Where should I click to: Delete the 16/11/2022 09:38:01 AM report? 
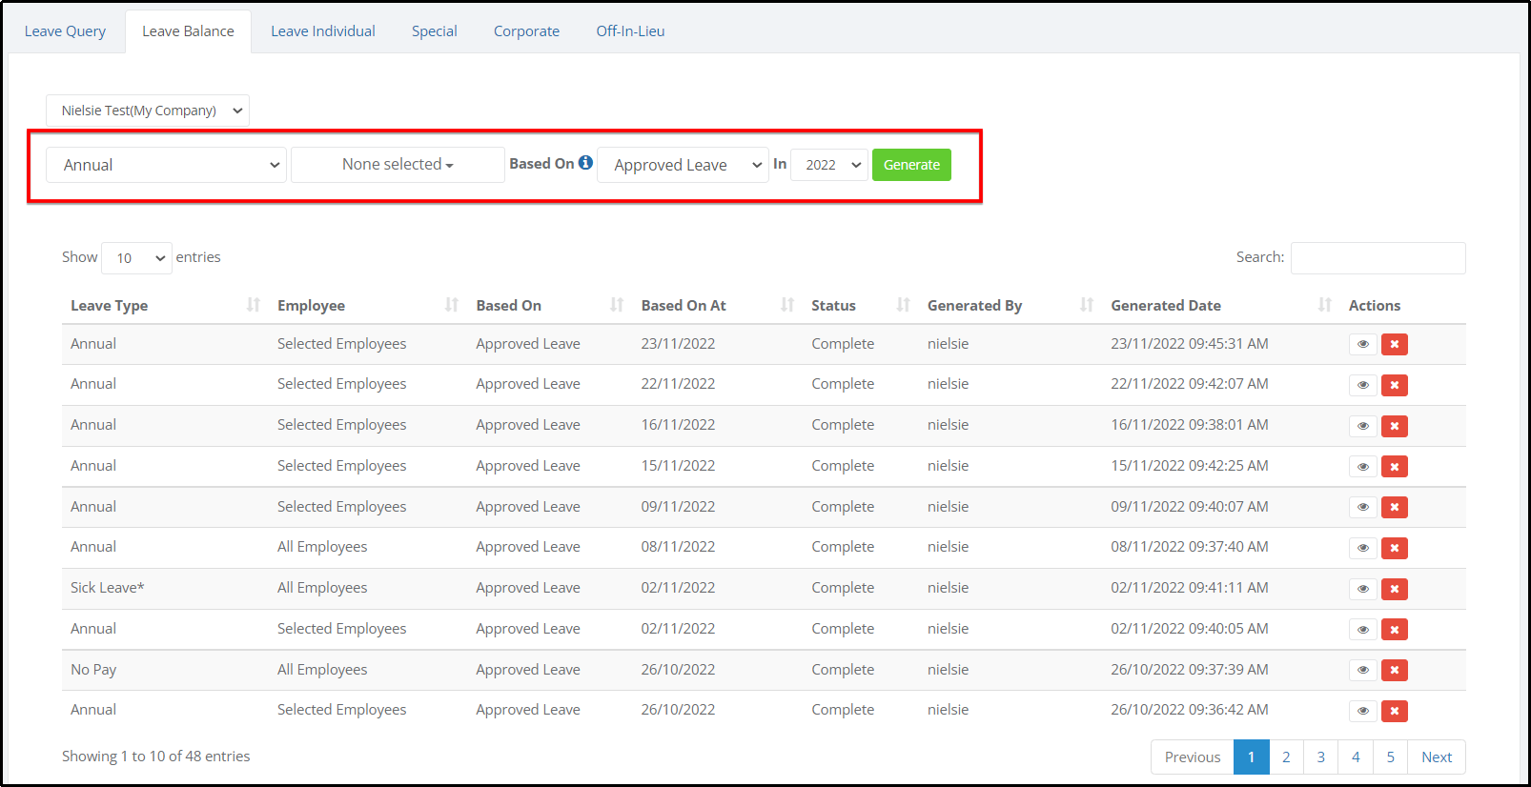pyautogui.click(x=1395, y=426)
